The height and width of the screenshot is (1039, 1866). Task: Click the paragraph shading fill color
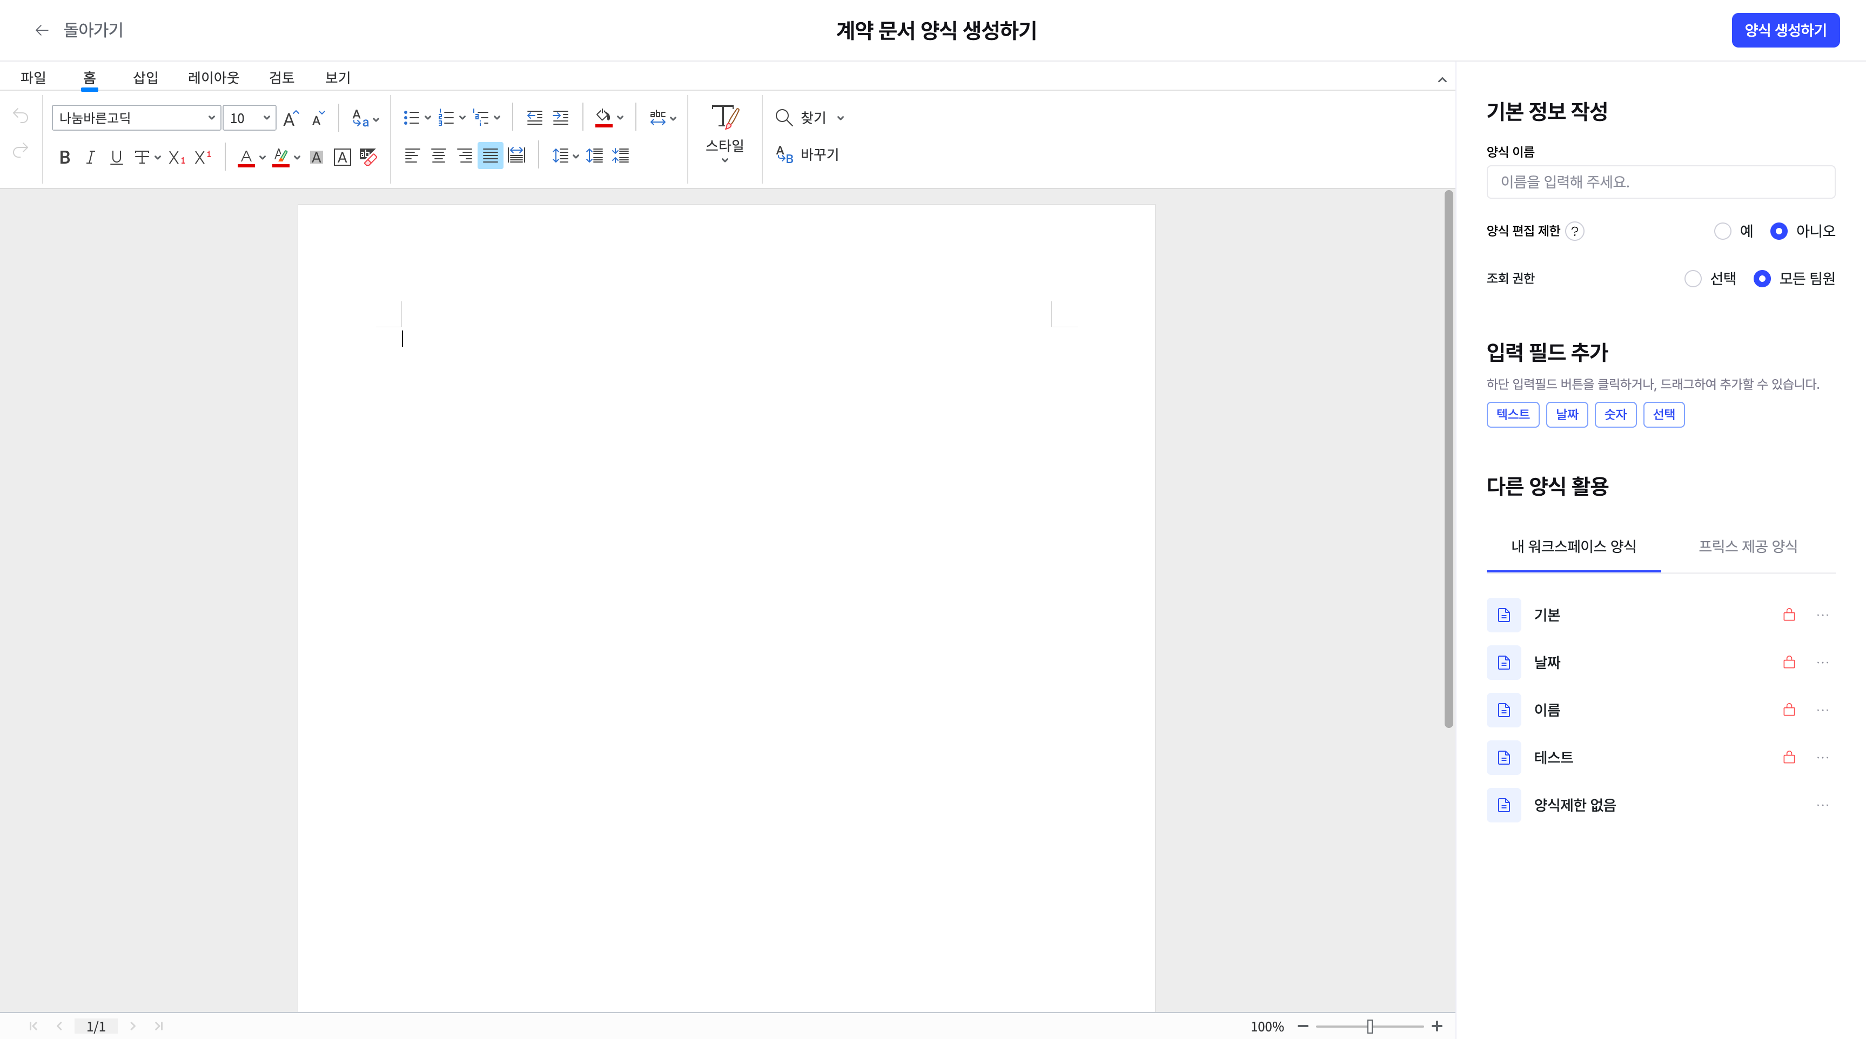click(603, 117)
